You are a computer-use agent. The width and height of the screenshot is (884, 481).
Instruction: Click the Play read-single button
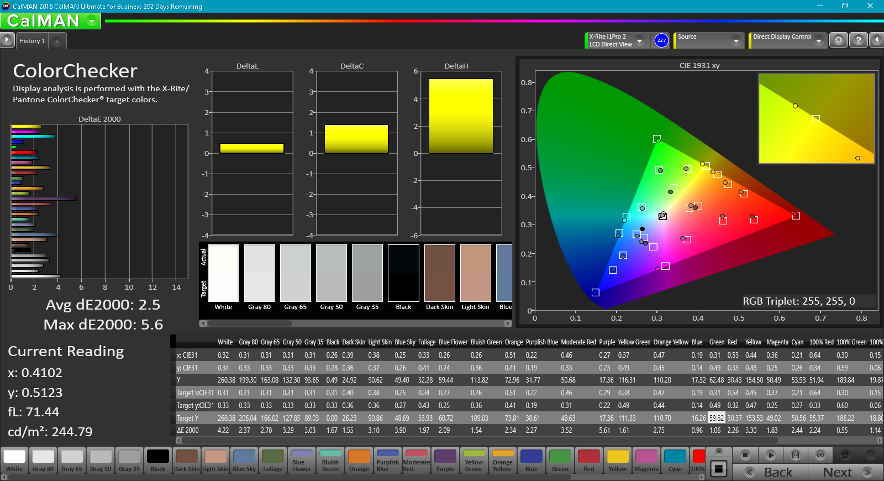[x=771, y=455]
